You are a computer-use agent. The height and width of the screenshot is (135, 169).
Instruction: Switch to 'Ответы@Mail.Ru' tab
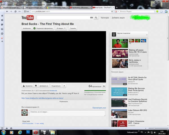click(x=58, y=8)
